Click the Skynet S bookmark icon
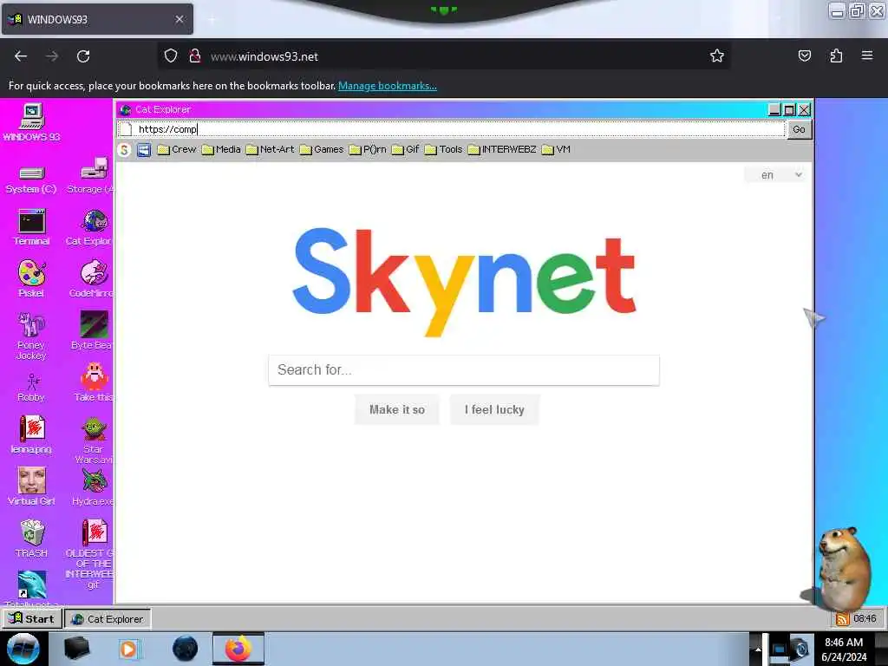Viewport: 888px width, 666px height. (124, 149)
